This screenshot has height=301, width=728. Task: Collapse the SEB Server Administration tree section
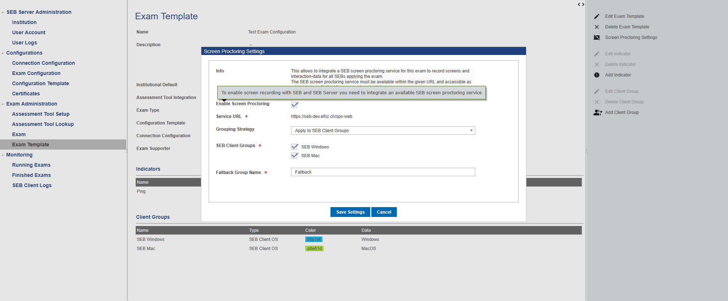pyautogui.click(x=3, y=12)
